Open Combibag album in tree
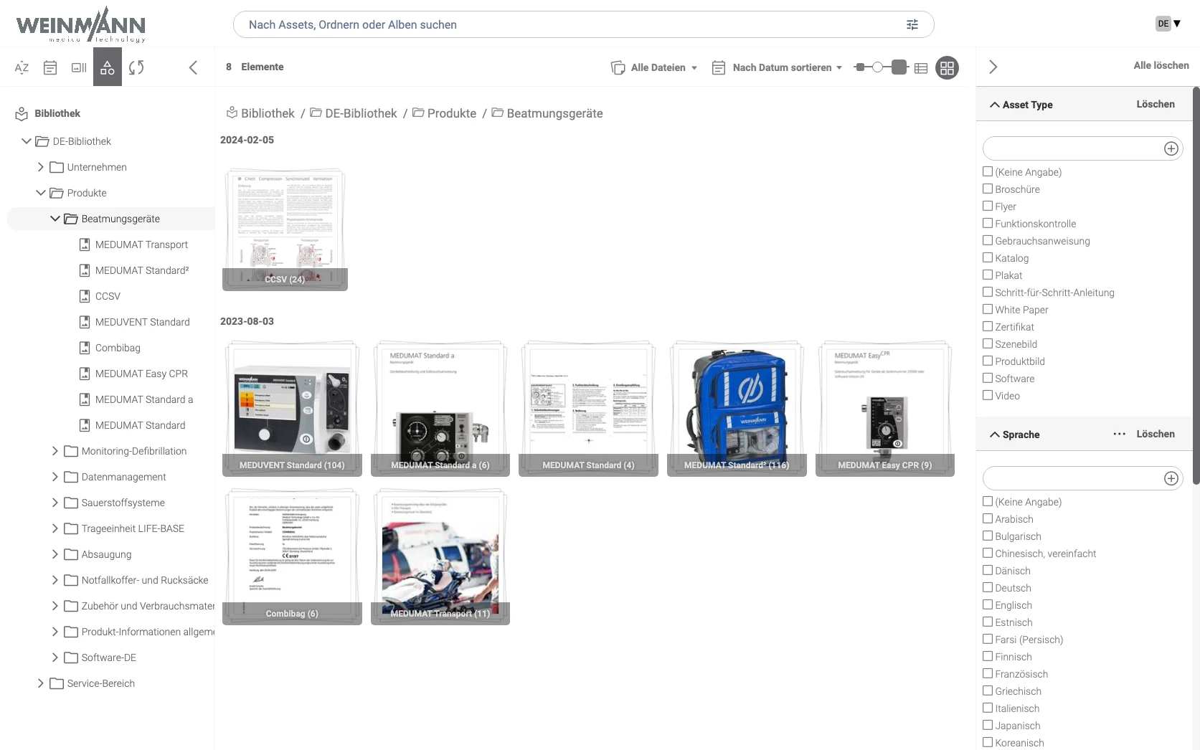Viewport: 1200px width, 750px height. tap(118, 348)
